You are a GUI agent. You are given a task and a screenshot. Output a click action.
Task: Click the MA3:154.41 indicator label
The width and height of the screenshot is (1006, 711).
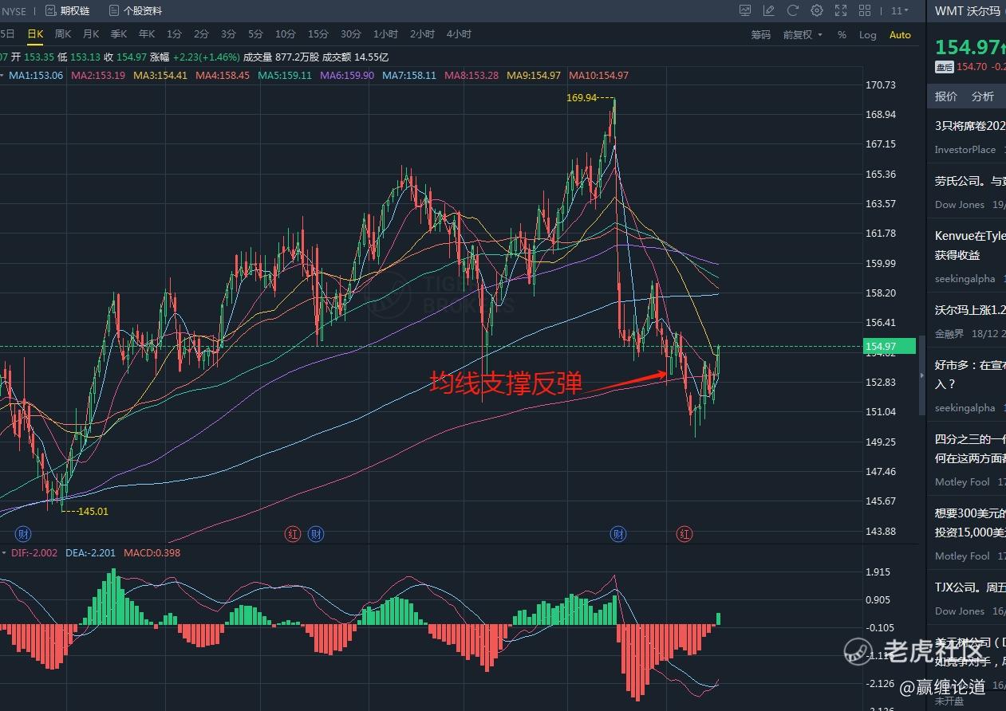[160, 76]
